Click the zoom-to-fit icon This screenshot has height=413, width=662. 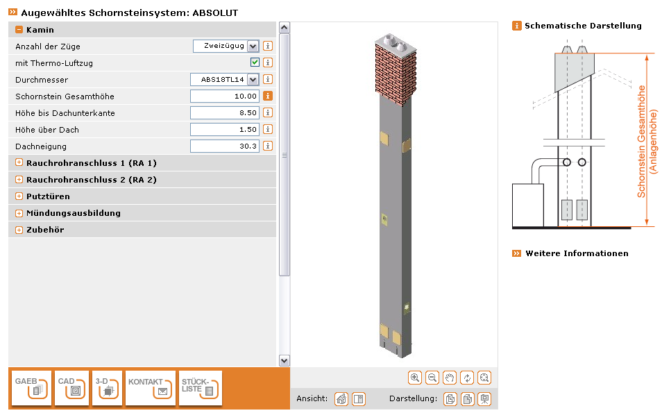coord(484,378)
